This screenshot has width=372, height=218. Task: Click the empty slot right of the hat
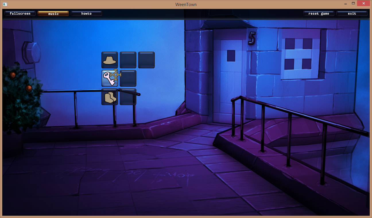tap(128, 60)
